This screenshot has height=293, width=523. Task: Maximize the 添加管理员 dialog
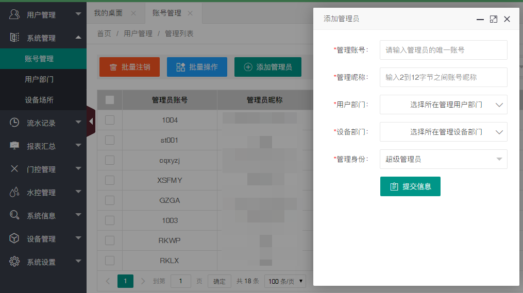(494, 20)
